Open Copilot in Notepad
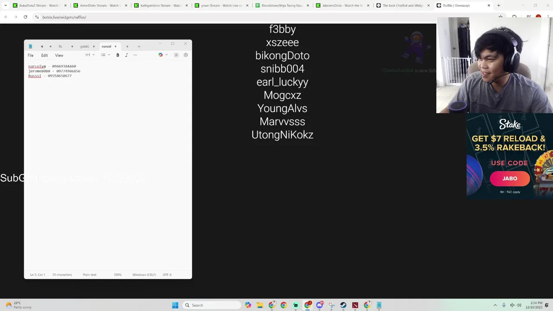The width and height of the screenshot is (553, 311). coord(161,55)
